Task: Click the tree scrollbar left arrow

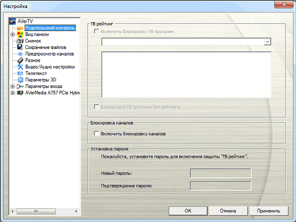Action: [x=12, y=211]
